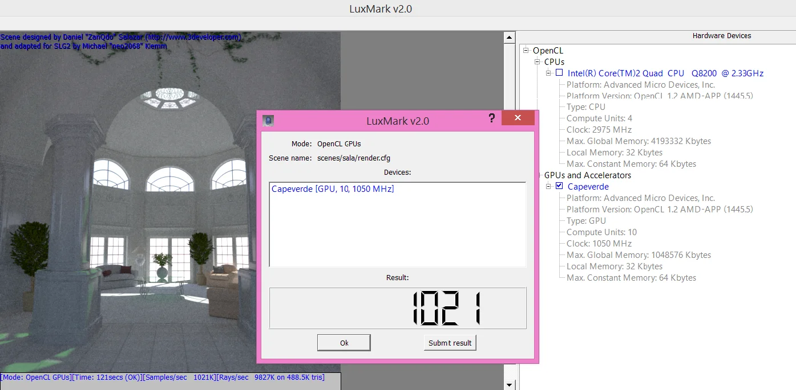Screen dimensions: 796x390
Task: Click the Submit result button
Action: tap(450, 343)
